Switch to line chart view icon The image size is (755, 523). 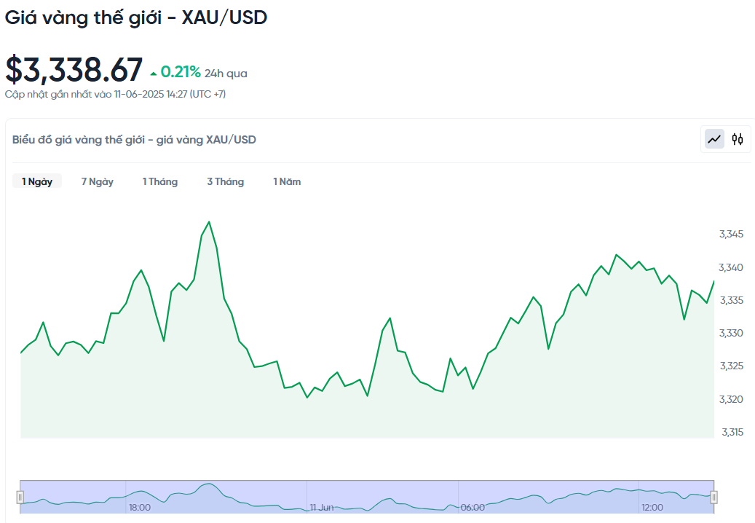(x=714, y=139)
